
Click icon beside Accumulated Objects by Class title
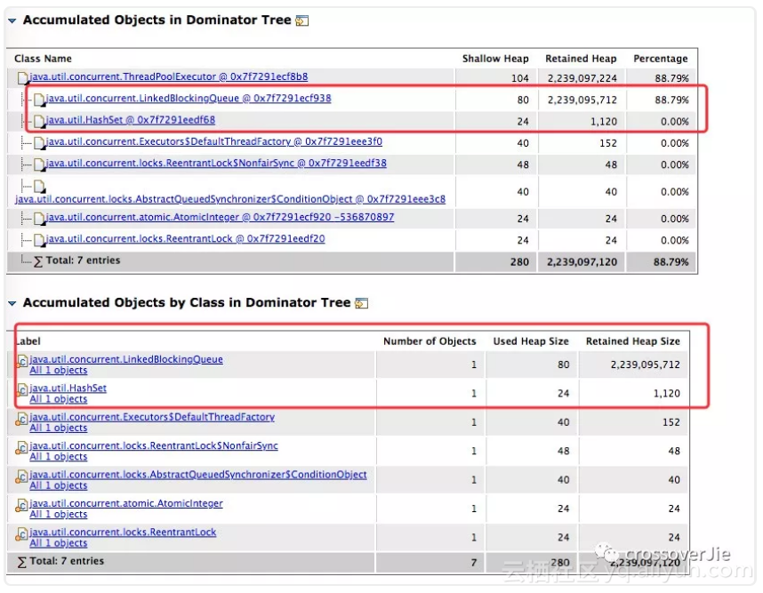pyautogui.click(x=362, y=303)
